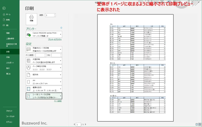Open フィードバック in the sidebar
202x127 pixels.
(10, 117)
